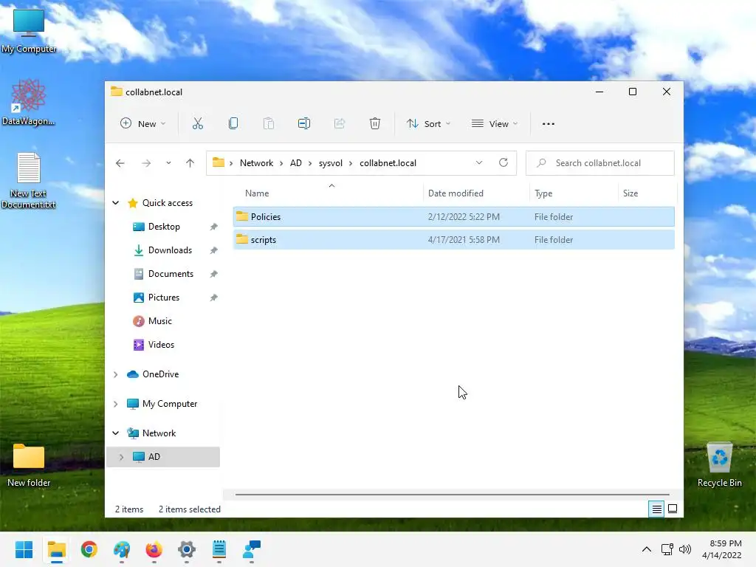
Task: Select the DataWagon desktop shortcut
Action: click(29, 102)
